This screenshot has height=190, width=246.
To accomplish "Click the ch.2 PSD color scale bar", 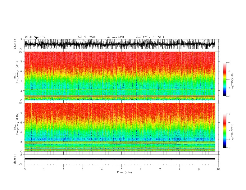I will tap(225, 131).
